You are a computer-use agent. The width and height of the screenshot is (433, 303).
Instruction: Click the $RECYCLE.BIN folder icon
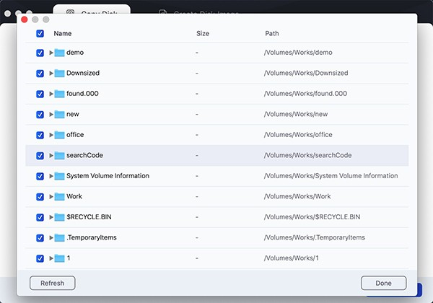pyautogui.click(x=60, y=217)
